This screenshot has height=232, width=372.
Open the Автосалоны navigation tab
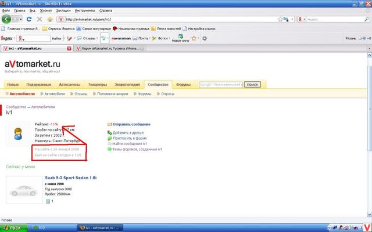click(x=70, y=85)
